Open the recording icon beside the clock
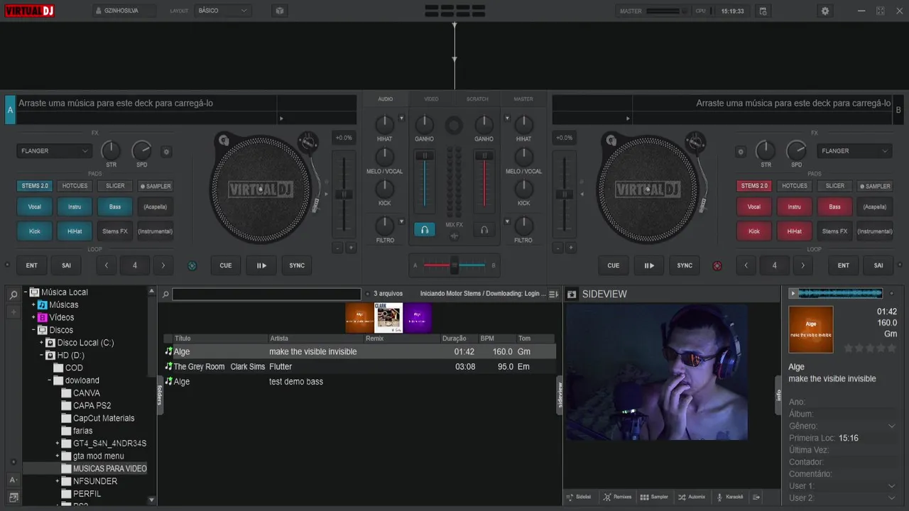The image size is (909, 511). (763, 11)
